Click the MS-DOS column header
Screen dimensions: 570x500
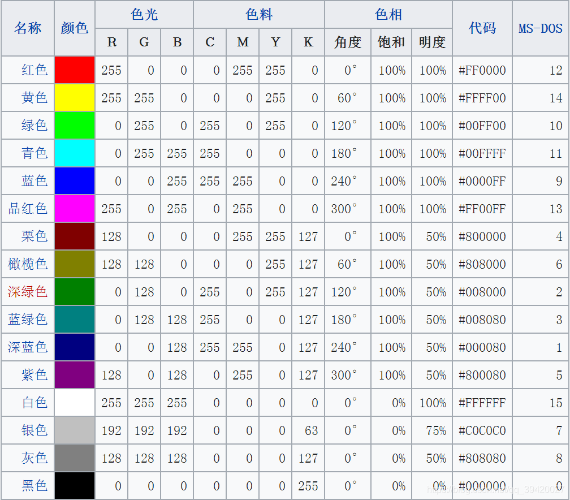(x=540, y=27)
